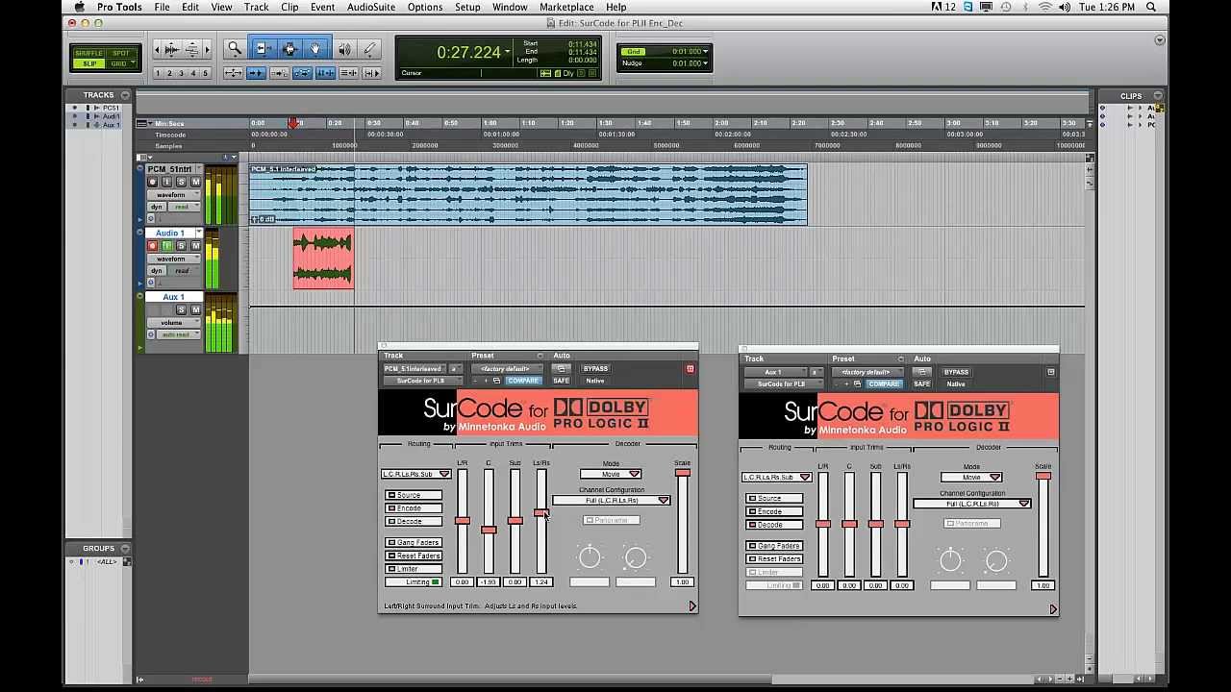Open the Grid mode dropdown

click(x=120, y=64)
